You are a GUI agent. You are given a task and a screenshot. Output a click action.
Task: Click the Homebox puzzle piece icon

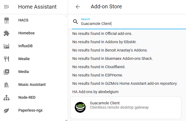coord(6,33)
